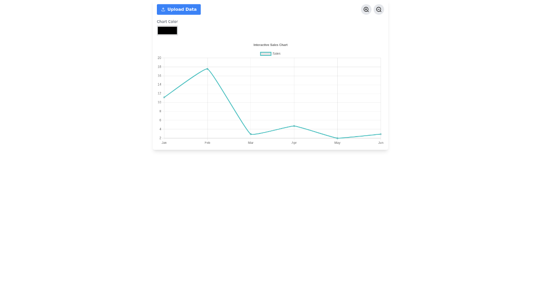541x284 pixels.
Task: Click the upload arrow icon on Upload Data
Action: coord(163,9)
